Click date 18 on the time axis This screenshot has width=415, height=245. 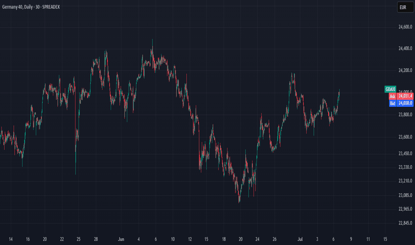224,239
